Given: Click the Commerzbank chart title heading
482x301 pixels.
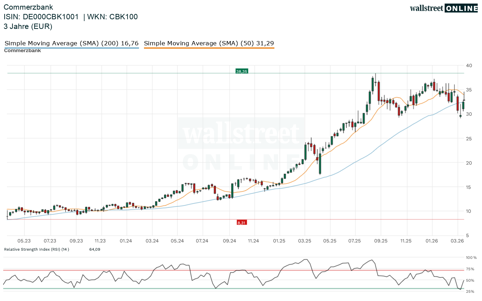Looking at the screenshot, I should pyautogui.click(x=28, y=7).
